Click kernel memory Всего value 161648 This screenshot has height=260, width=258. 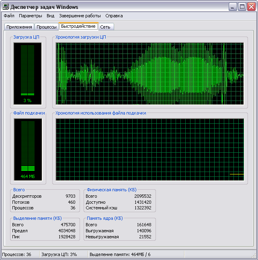coord(144,225)
